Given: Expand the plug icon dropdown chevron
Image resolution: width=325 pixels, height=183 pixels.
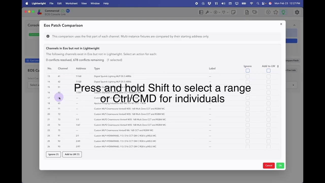Looking at the screenshot, I should [227, 12].
